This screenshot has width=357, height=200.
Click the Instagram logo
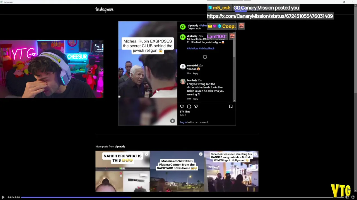tap(104, 9)
